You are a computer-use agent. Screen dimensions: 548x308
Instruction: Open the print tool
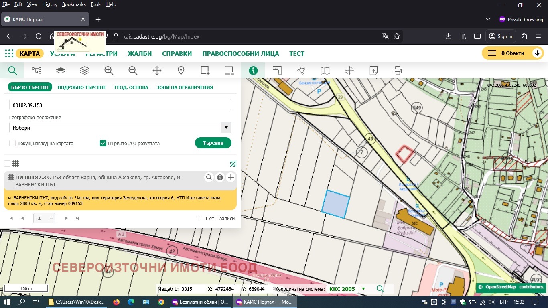pos(397,70)
